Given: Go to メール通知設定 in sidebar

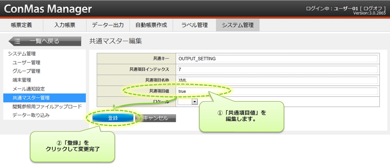Looking at the screenshot, I should coord(29,89).
